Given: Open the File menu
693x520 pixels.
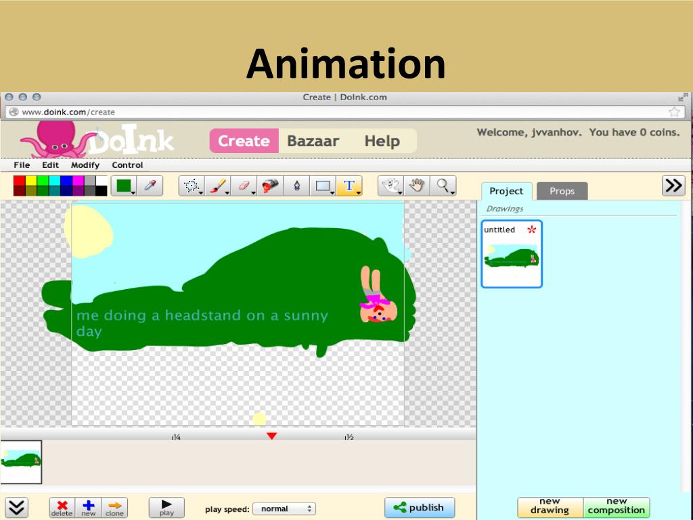Looking at the screenshot, I should click(x=22, y=165).
